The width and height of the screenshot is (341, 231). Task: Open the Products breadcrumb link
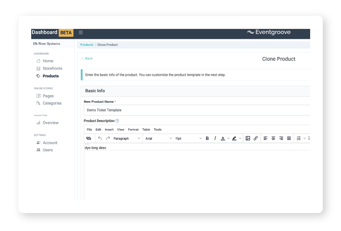click(87, 45)
